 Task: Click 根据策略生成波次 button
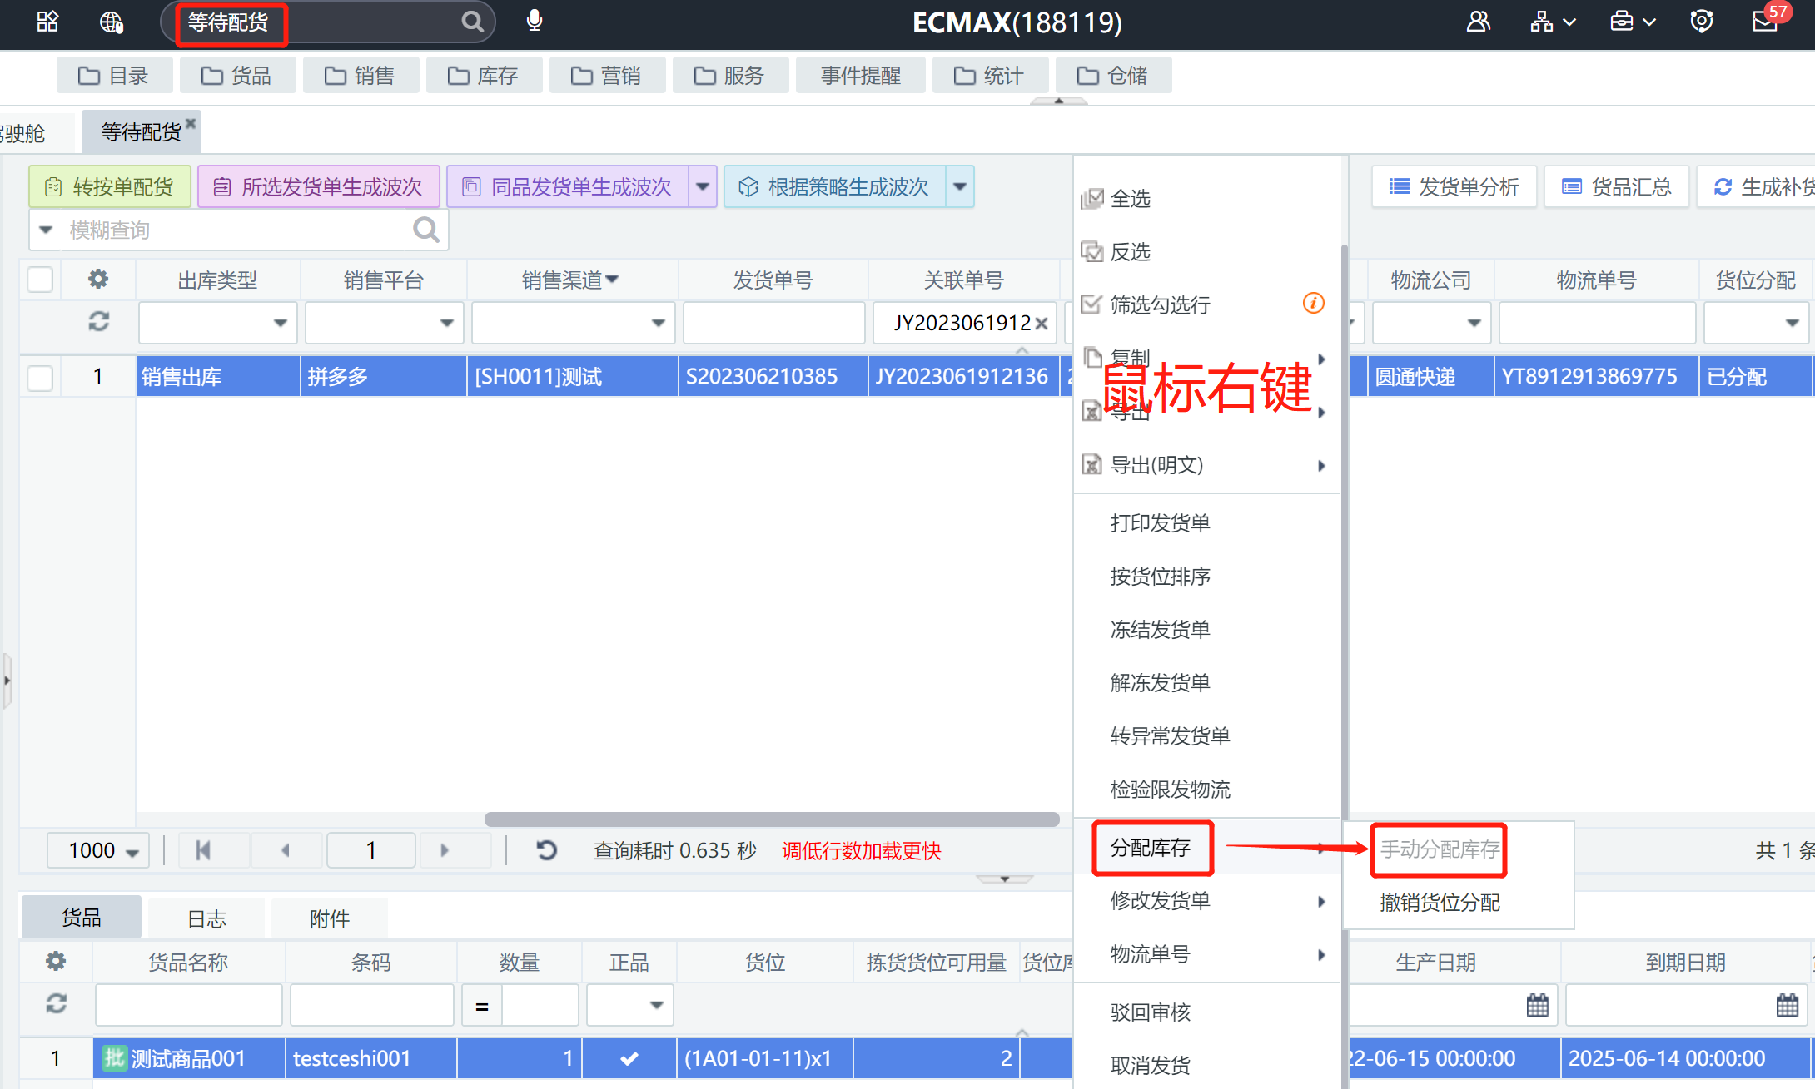835,186
